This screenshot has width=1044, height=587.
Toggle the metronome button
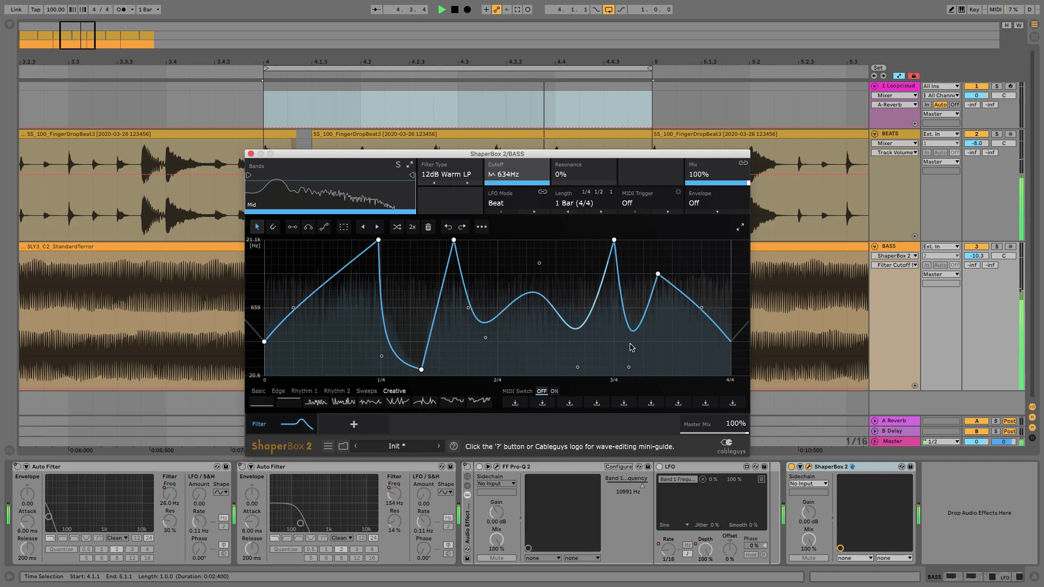click(x=123, y=9)
